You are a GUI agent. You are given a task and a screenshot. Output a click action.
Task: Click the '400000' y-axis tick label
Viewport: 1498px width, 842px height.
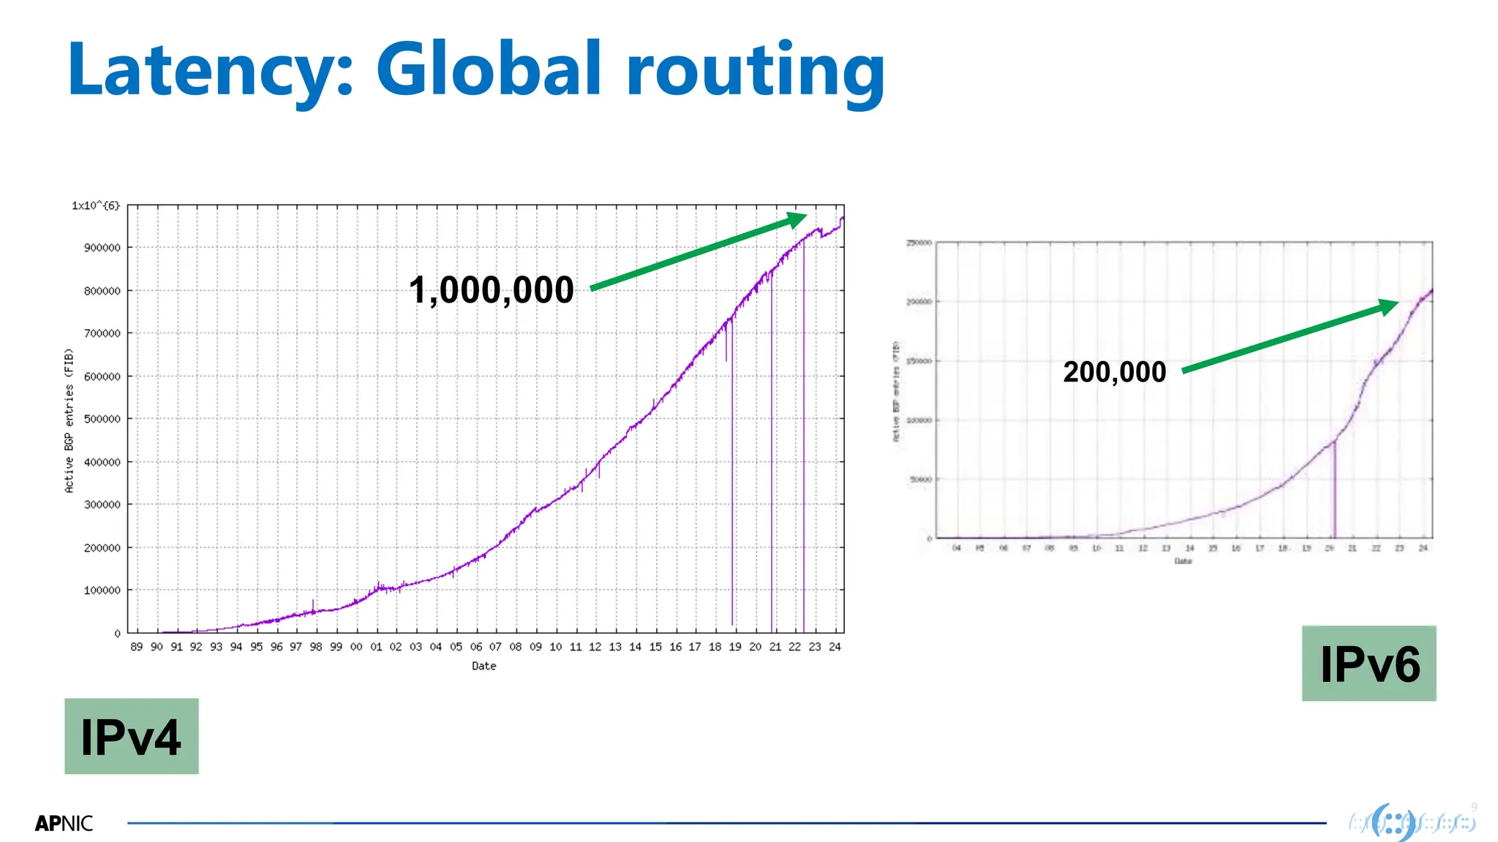point(102,462)
